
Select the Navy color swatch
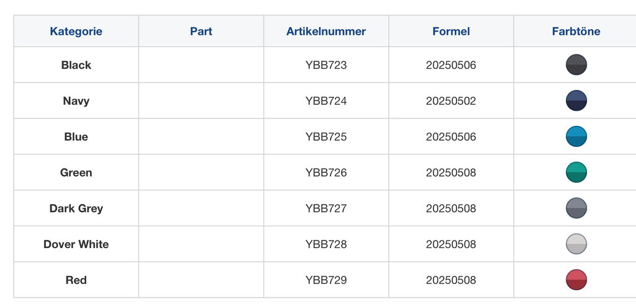tap(576, 101)
